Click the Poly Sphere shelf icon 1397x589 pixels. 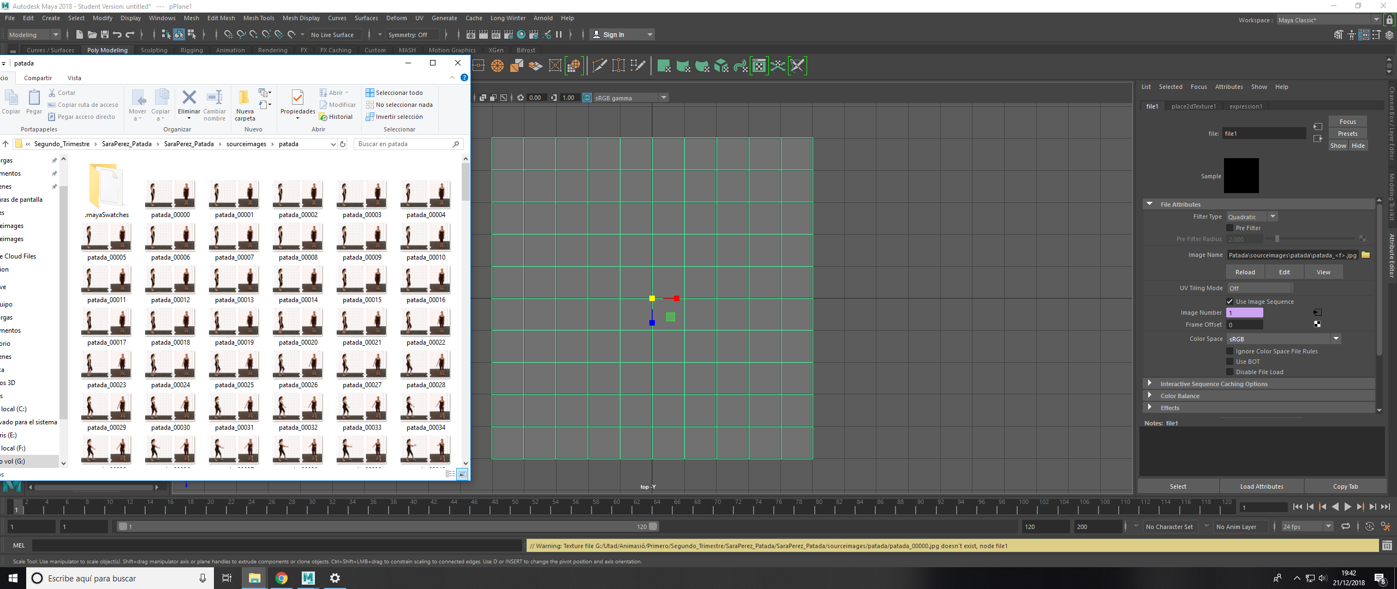tap(497, 65)
